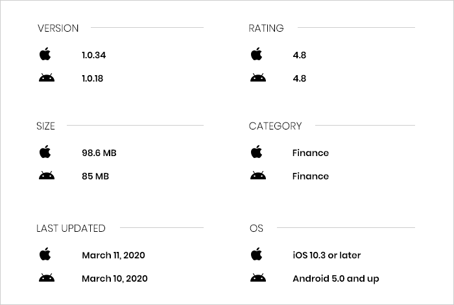Click the iOS 10.3 or later text
Screen dimensions: 454x305
tap(326, 255)
